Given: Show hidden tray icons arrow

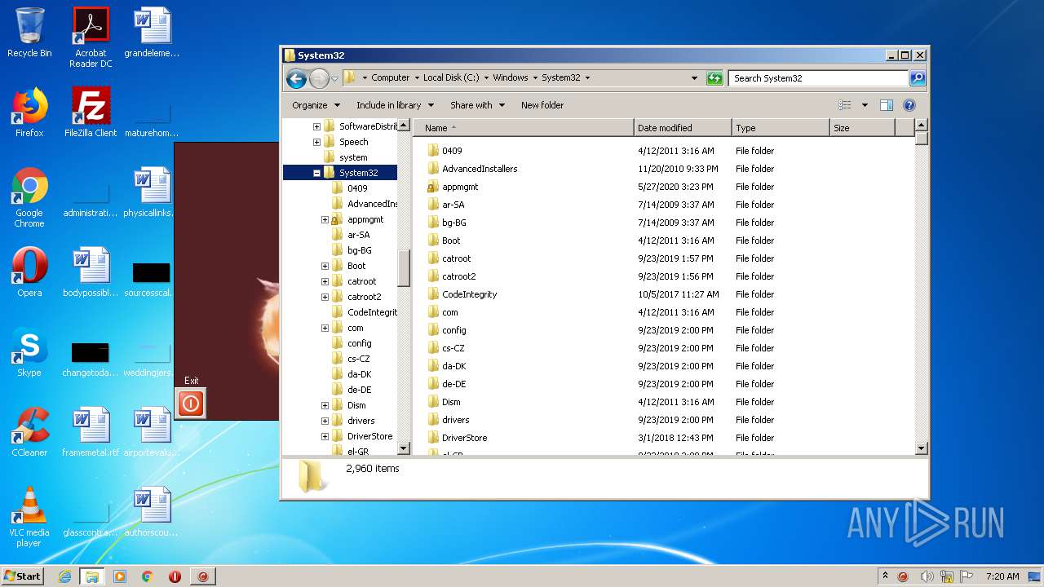Looking at the screenshot, I should coord(887,576).
